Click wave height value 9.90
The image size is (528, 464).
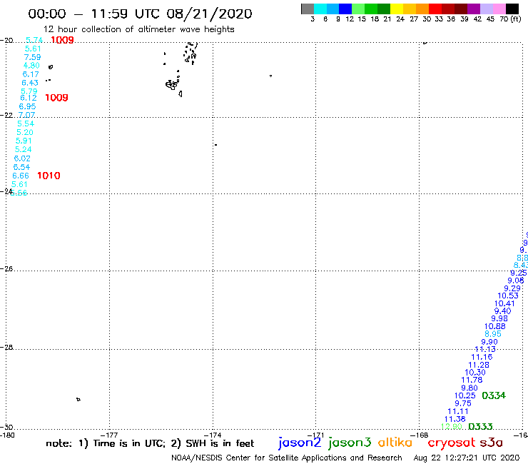click(x=489, y=342)
